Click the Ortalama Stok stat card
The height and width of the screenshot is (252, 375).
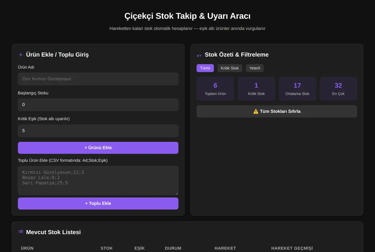click(297, 89)
